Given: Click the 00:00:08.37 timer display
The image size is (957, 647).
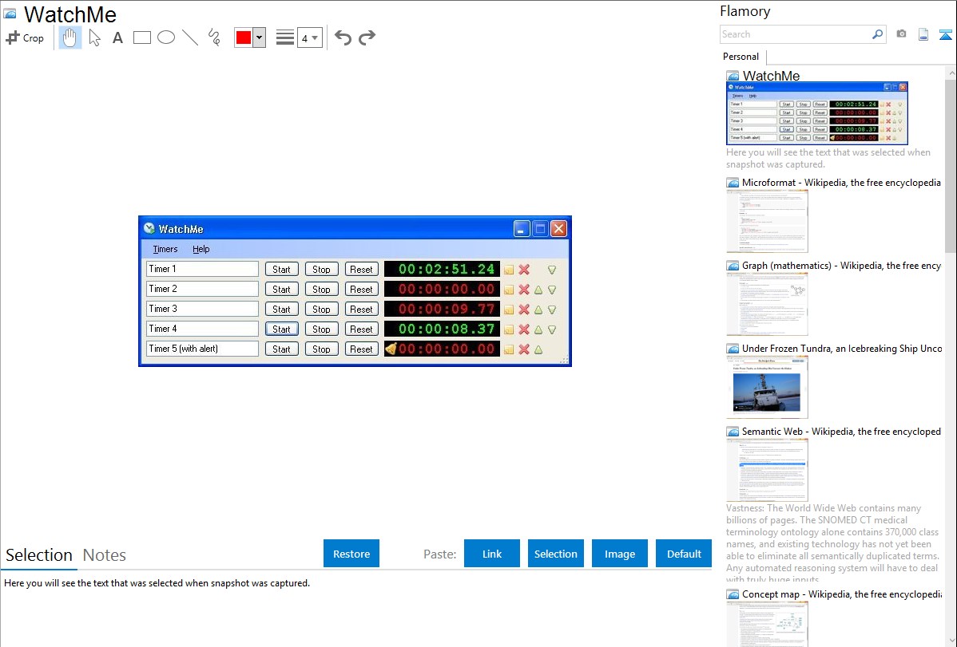Looking at the screenshot, I should point(442,329).
